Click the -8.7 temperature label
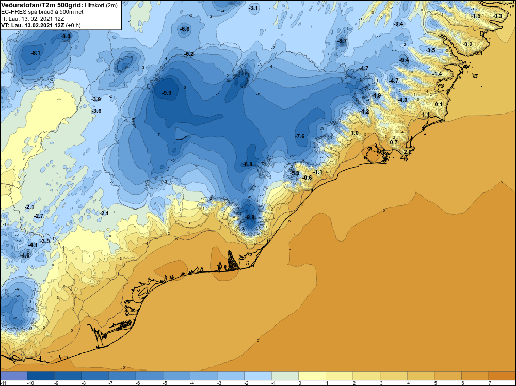Screen dimensions: 516x386 (342, 41)
